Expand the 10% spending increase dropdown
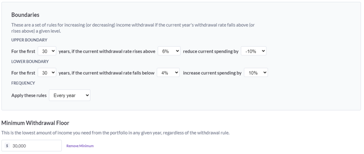 pos(256,73)
